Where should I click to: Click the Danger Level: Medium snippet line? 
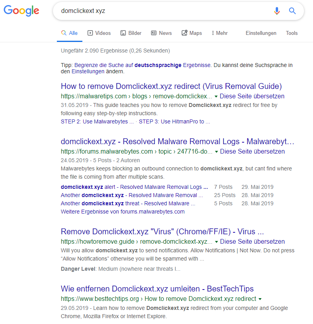coord(120,269)
